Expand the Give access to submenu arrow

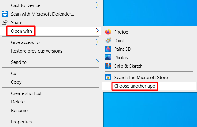tap(97, 42)
